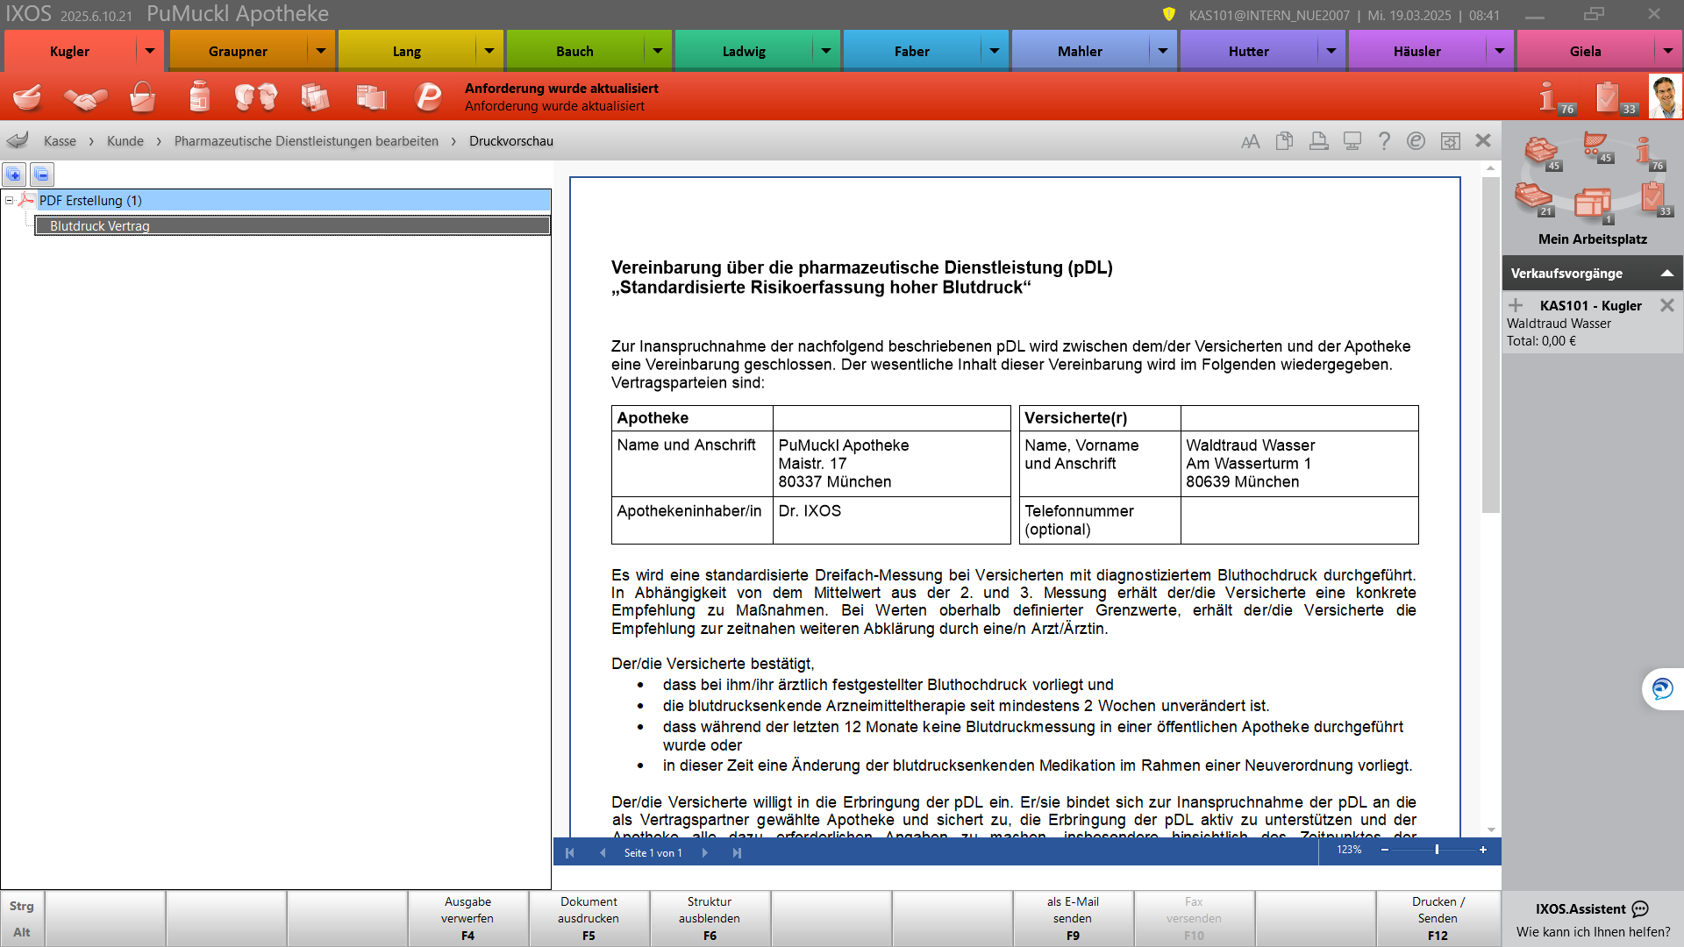This screenshot has height=947, width=1684.
Task: Click Ausgabe verwerfen F4 button
Action: [x=467, y=918]
